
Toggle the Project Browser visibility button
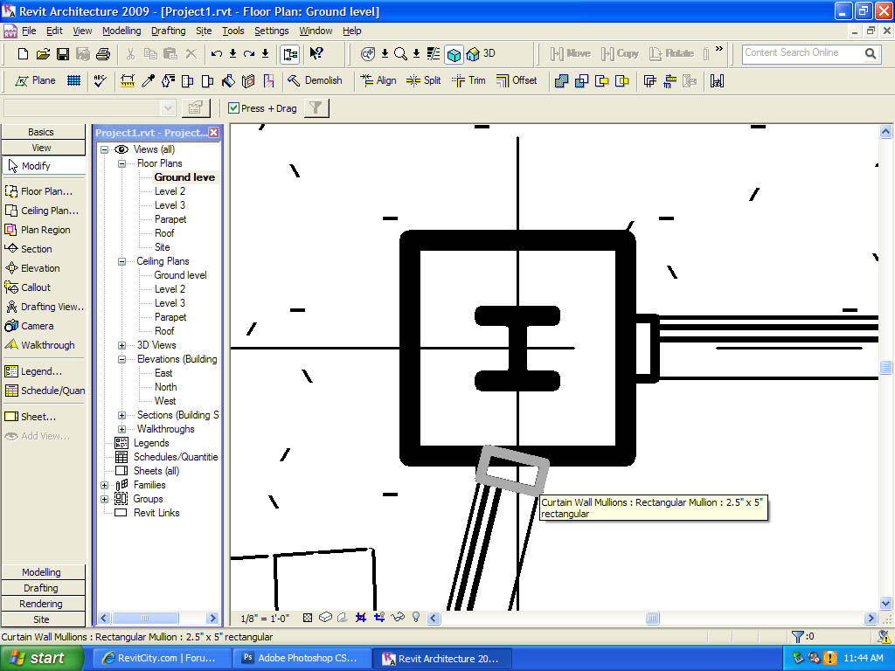[289, 54]
